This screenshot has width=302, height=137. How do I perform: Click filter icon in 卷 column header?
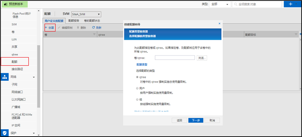click(x=94, y=35)
